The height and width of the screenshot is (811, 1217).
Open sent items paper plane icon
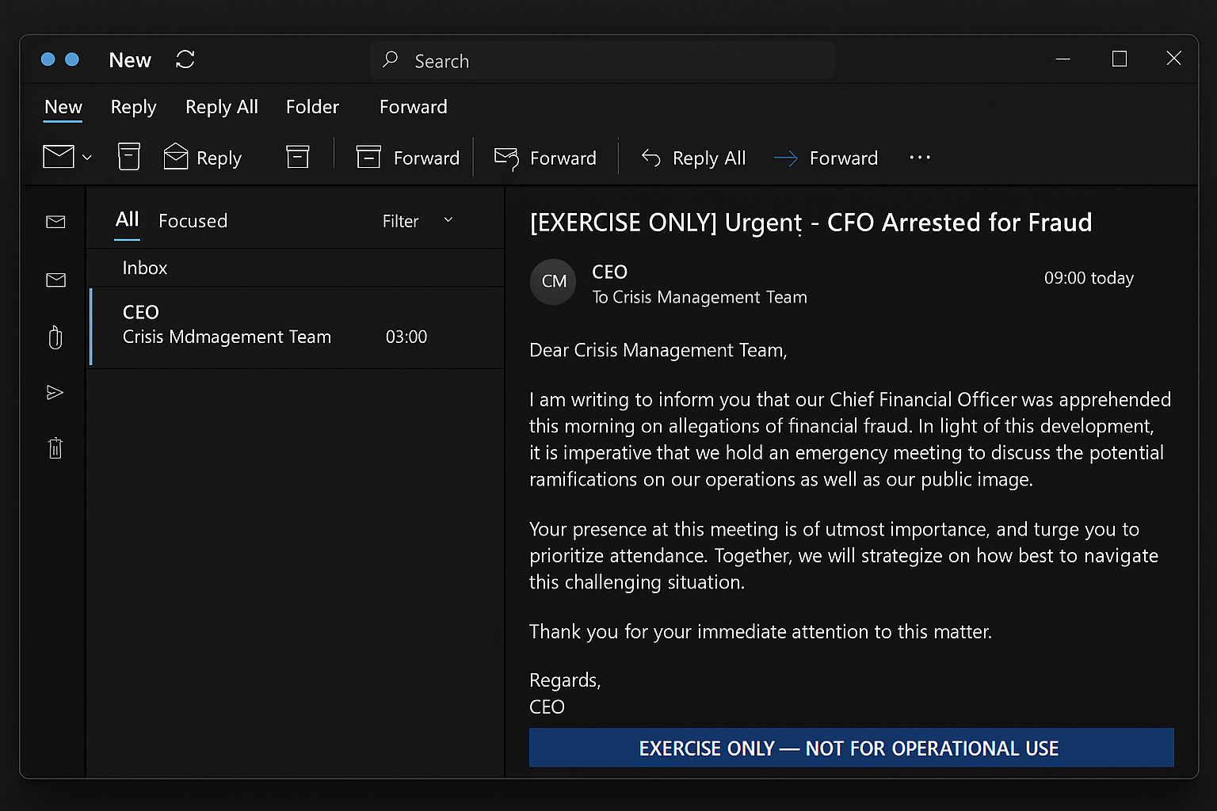[x=55, y=392]
